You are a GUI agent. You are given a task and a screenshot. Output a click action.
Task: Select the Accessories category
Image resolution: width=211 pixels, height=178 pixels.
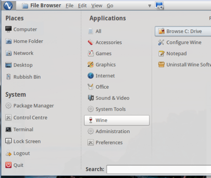click(117, 43)
